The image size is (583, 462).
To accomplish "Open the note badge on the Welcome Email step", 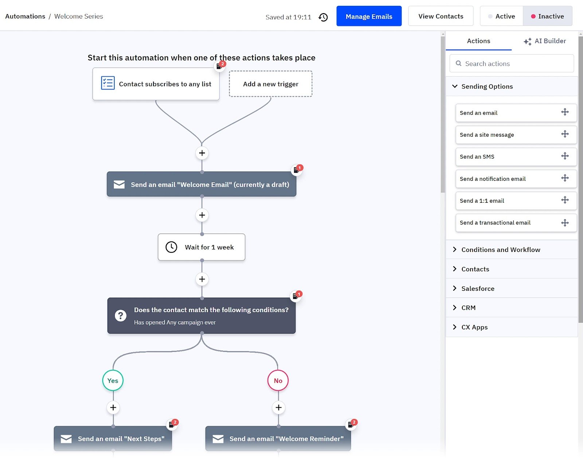I will 296,170.
